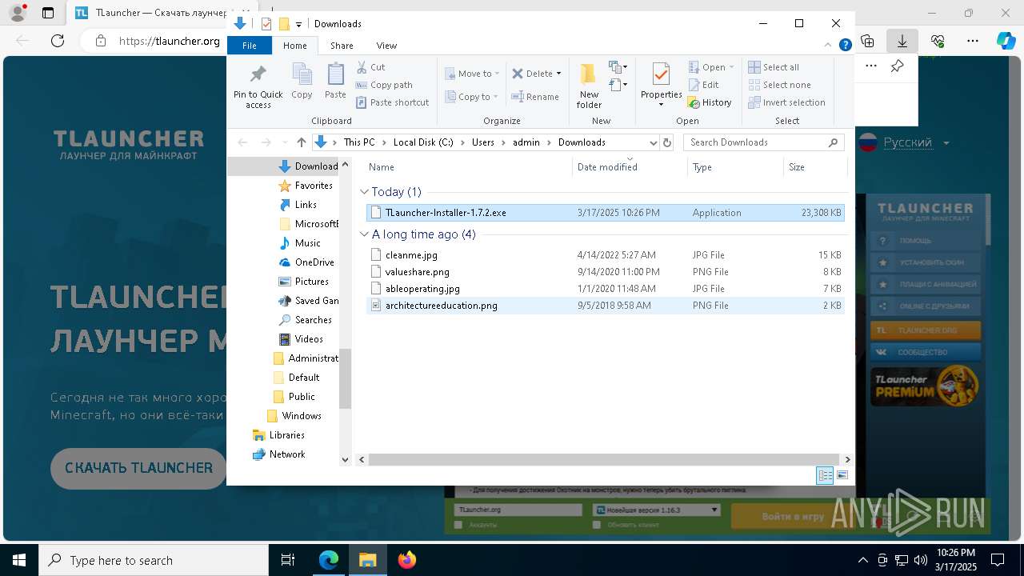This screenshot has height=576, width=1024.
Task: Expand the Delete dropdown arrow
Action: 558,74
